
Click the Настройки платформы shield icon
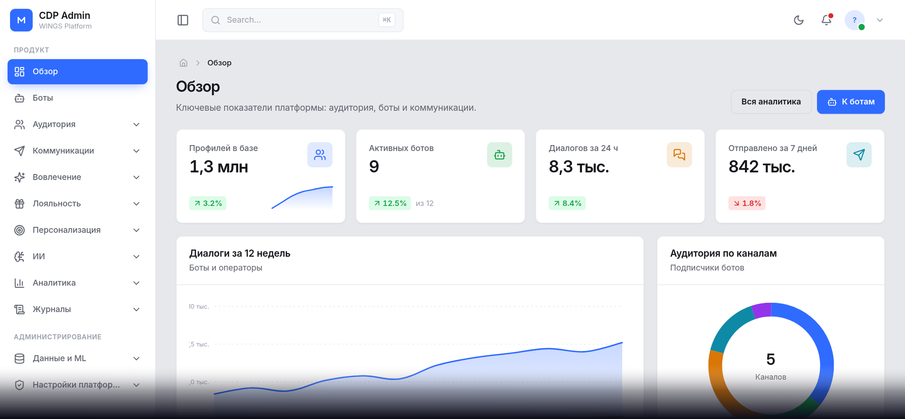19,385
